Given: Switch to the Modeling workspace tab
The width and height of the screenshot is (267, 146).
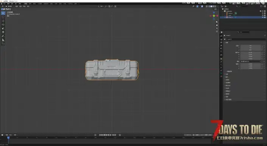Looking at the screenshot, I should coord(30,3).
